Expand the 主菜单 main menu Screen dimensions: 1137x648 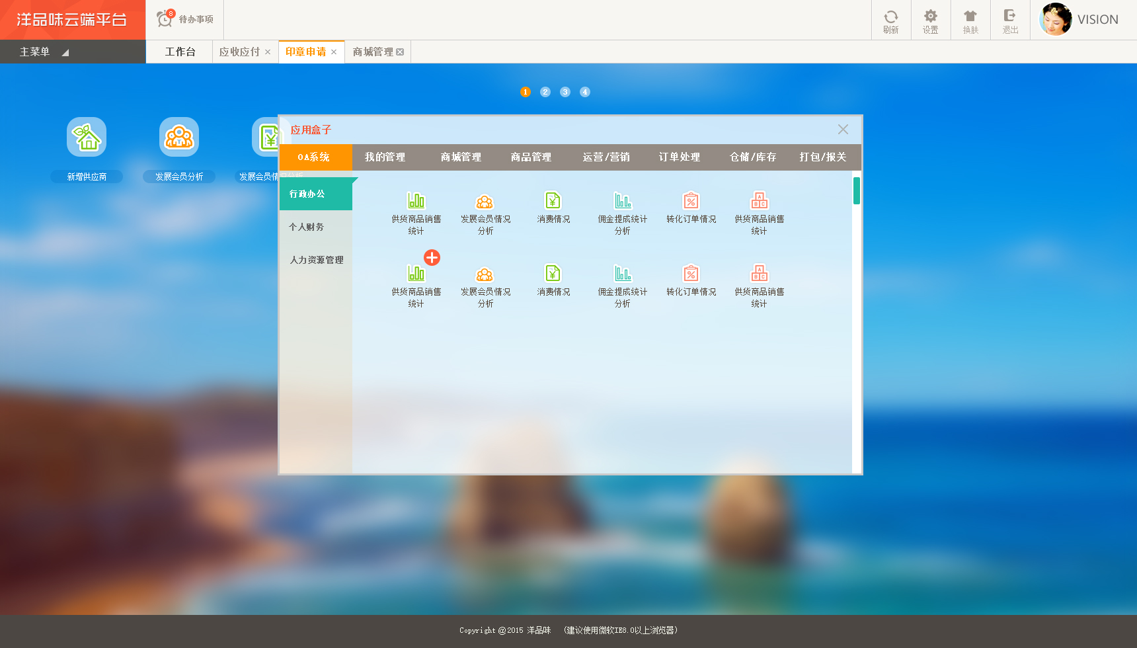point(37,52)
